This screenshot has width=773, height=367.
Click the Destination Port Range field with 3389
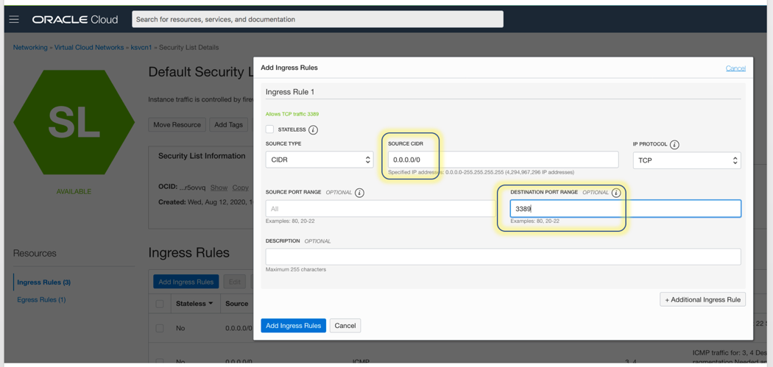[625, 209]
